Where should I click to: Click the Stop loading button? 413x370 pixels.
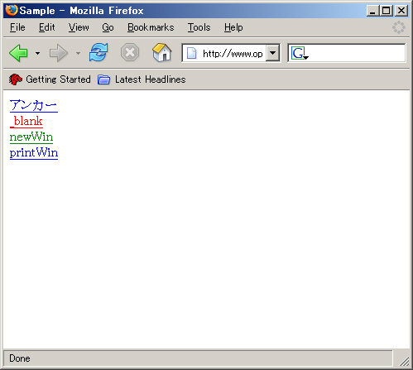click(130, 52)
